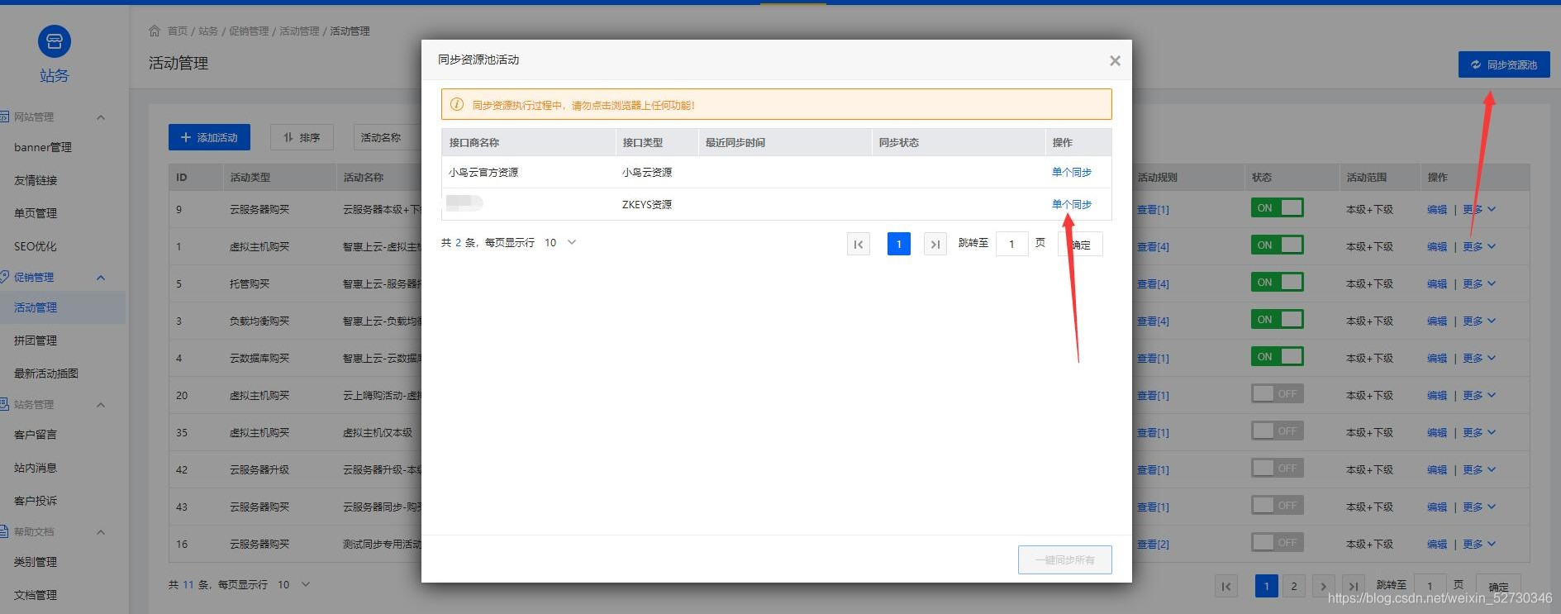Open 文档管理 in the sidebar
Image resolution: width=1561 pixels, height=614 pixels.
pos(36,595)
